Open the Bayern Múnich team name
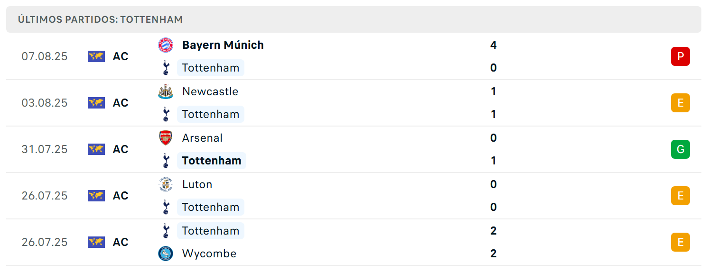The height and width of the screenshot is (272, 709). coord(223,45)
